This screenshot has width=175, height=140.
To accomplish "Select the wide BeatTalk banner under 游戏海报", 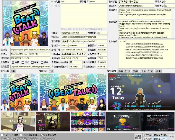I will point(73,92).
